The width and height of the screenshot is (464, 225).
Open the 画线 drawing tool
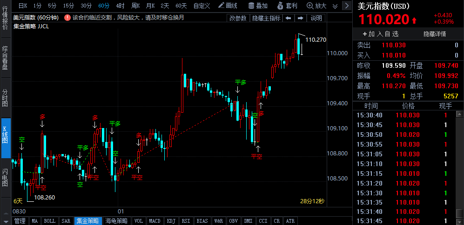[x=228, y=5]
